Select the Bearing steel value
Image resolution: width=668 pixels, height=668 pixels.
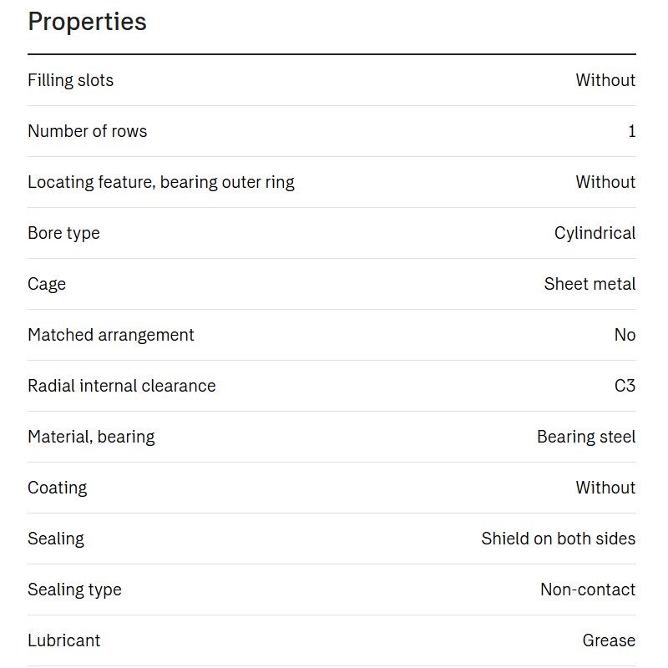(586, 437)
